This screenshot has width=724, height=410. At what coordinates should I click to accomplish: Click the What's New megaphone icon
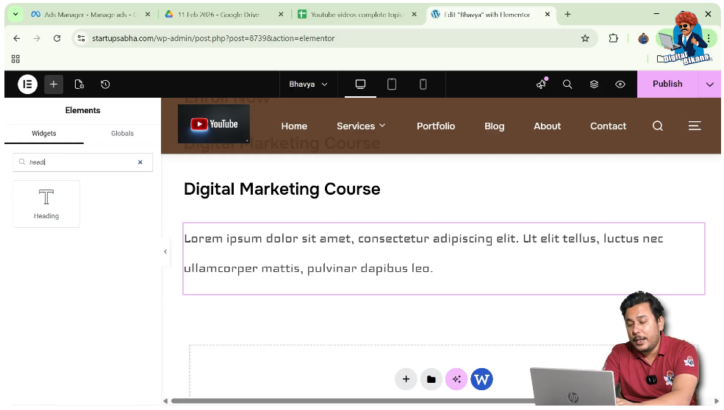pyautogui.click(x=542, y=84)
